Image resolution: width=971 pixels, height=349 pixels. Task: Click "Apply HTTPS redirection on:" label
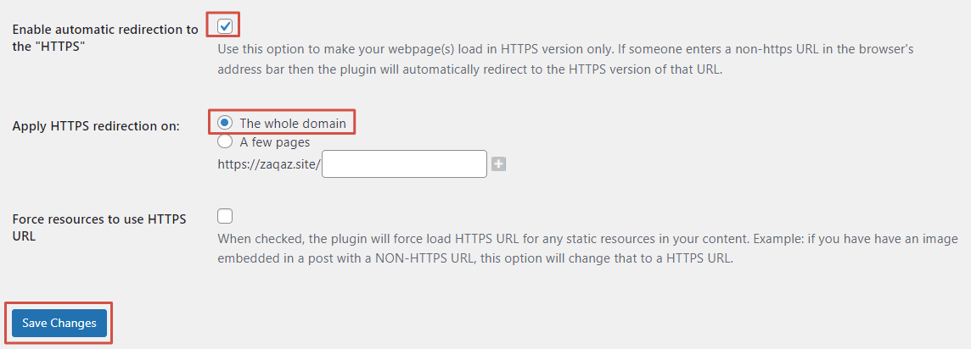pos(96,126)
